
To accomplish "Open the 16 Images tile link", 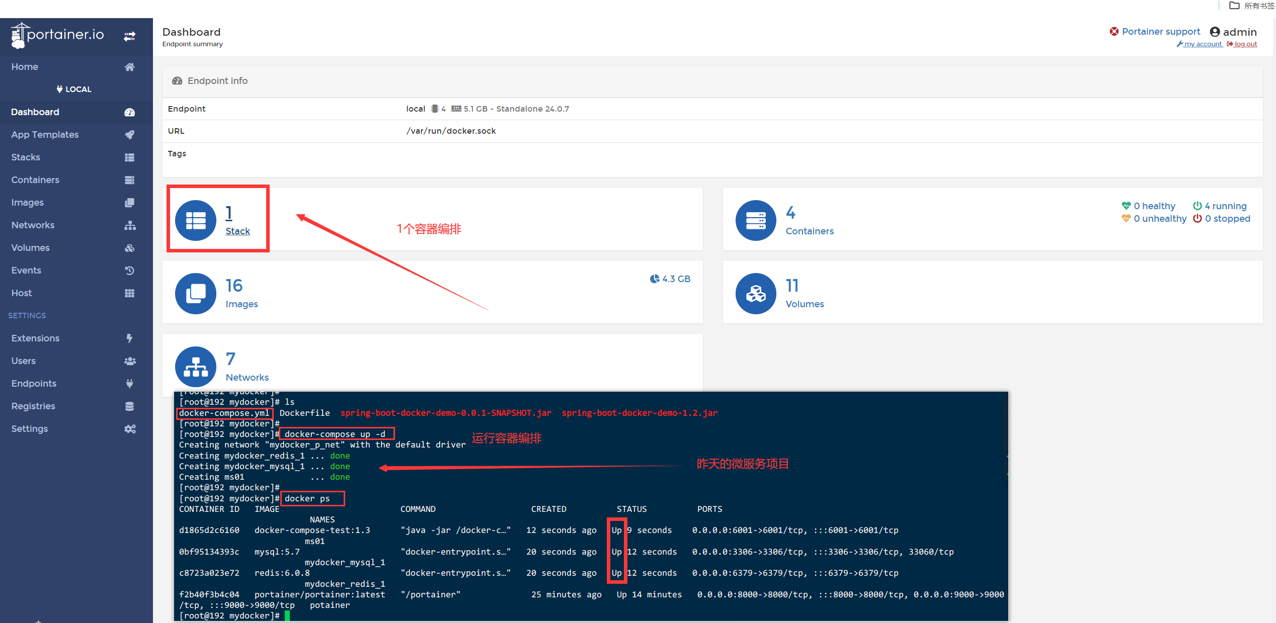I will click(x=242, y=304).
